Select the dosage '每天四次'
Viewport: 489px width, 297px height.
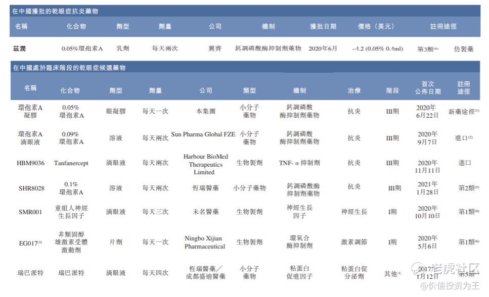tap(155, 273)
